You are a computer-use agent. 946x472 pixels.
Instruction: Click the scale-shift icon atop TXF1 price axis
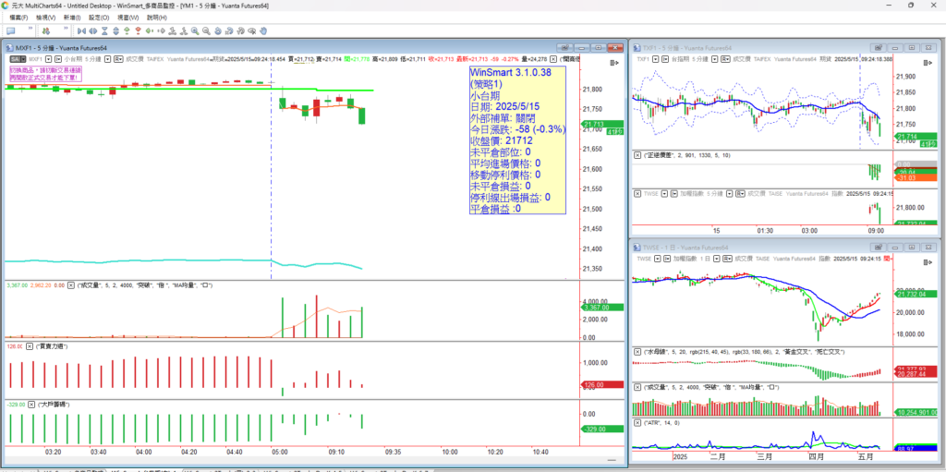click(928, 62)
